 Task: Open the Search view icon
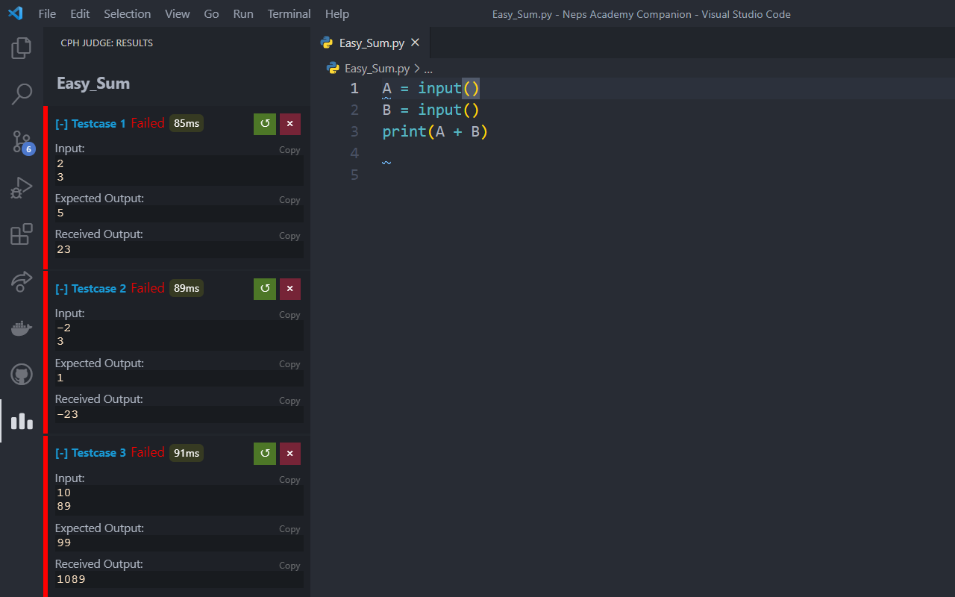click(x=22, y=94)
